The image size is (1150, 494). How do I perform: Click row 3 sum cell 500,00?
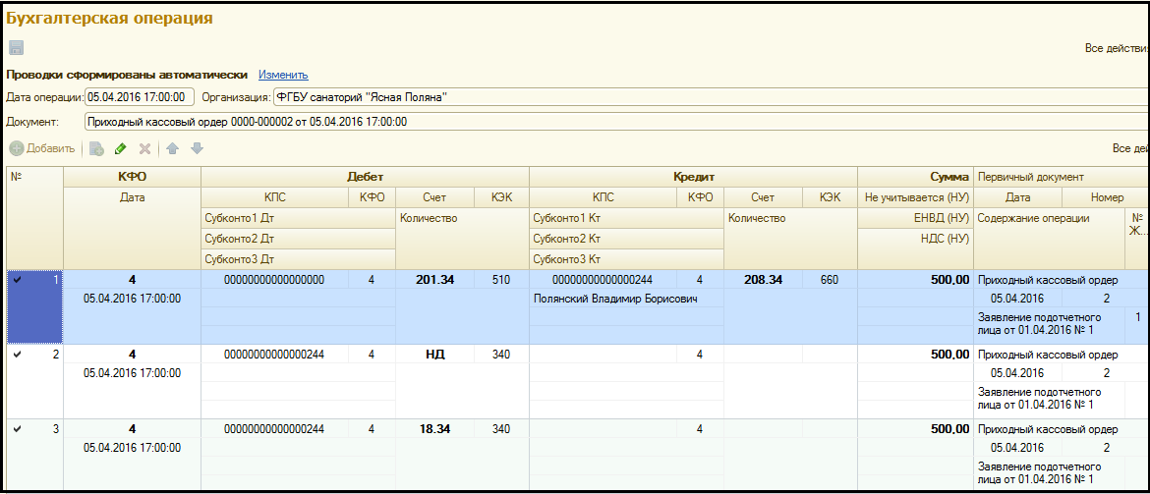click(915, 429)
